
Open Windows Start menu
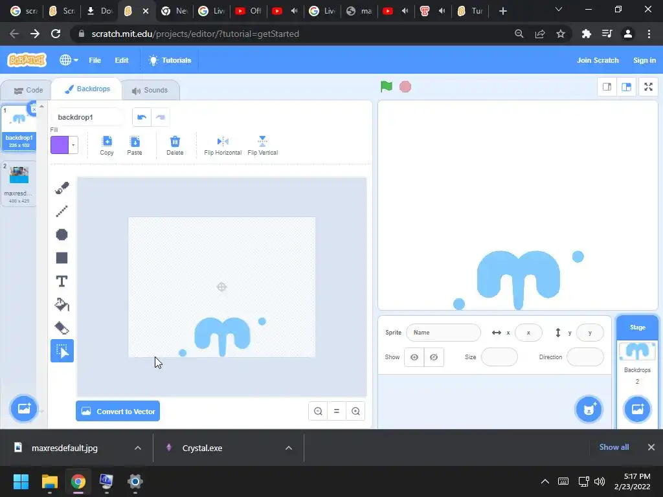[x=21, y=481]
